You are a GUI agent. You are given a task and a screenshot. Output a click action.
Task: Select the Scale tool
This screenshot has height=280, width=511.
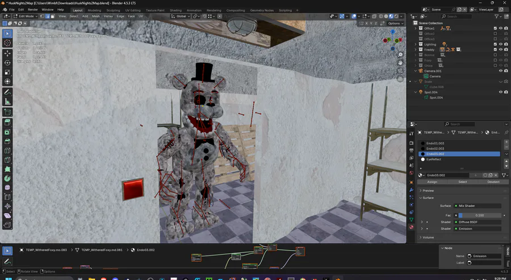[x=7, y=72]
